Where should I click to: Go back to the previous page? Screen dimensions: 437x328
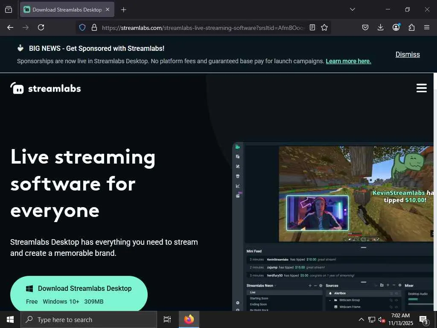(10, 27)
